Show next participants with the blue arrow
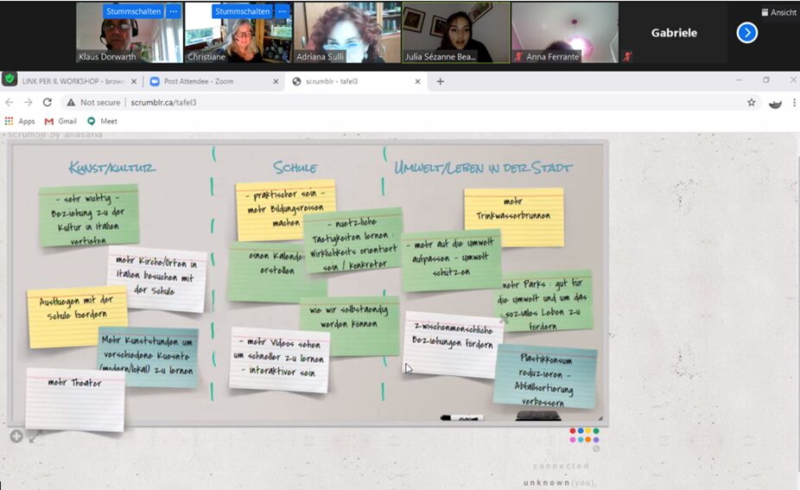 (746, 33)
